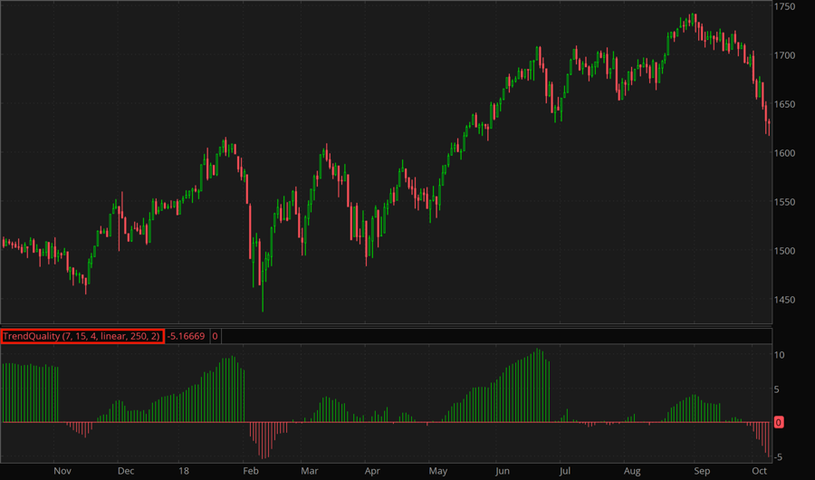815x480 pixels.
Task: Click the -5 level on indicator axis
Action: pyautogui.click(x=779, y=456)
